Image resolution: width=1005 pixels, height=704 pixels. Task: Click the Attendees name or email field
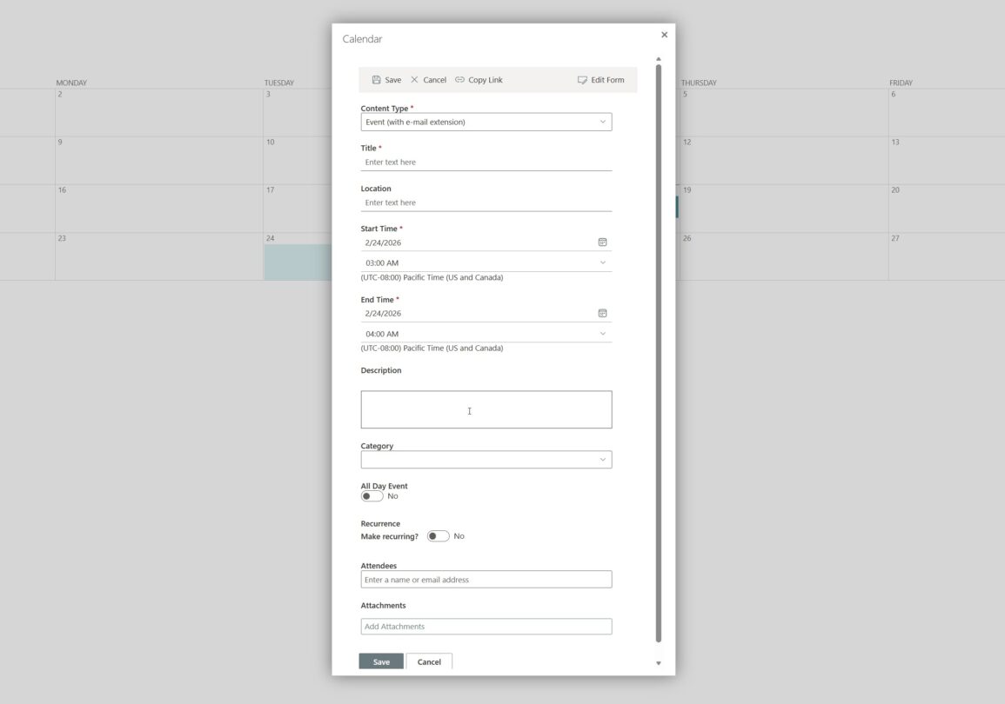pos(486,579)
